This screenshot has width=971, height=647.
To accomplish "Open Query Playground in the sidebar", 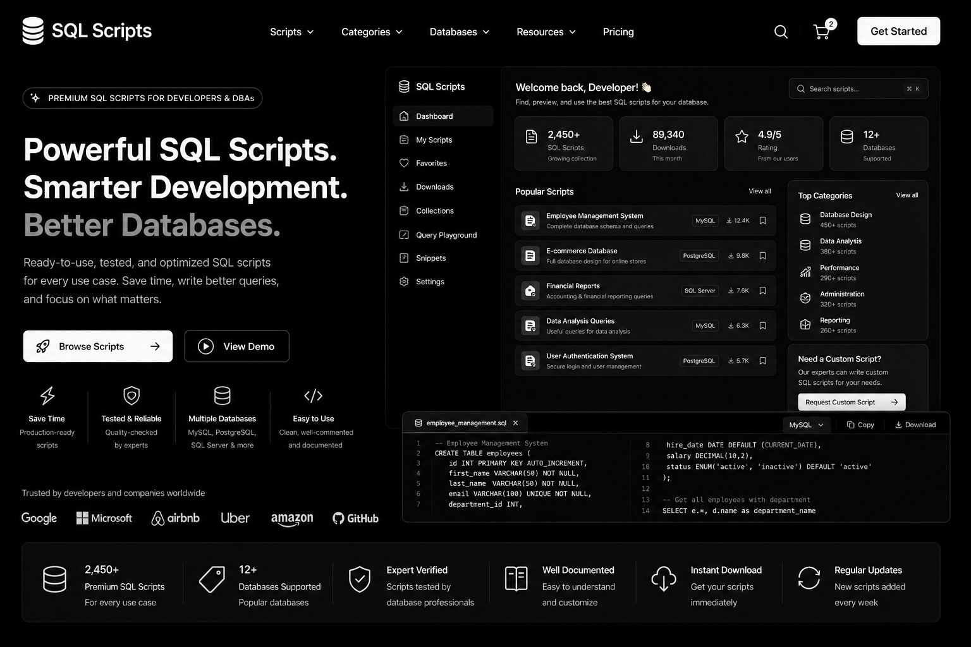I will 443,235.
